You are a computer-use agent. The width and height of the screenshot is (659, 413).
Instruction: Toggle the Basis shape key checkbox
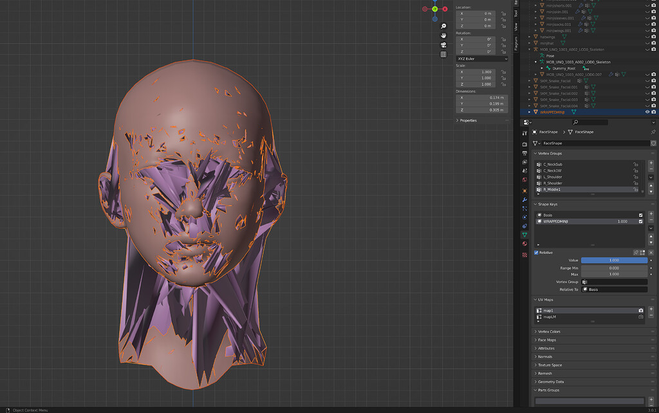tap(640, 215)
